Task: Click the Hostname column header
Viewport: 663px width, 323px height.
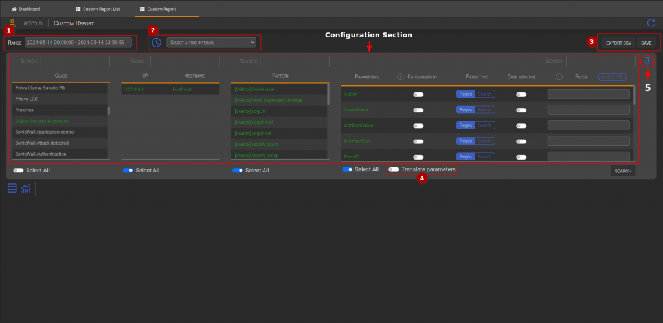Action: tap(194, 76)
